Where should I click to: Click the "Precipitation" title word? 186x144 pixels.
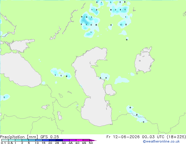12,137
